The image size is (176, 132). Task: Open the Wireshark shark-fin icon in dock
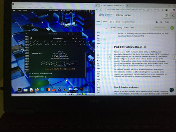[x=42, y=90]
